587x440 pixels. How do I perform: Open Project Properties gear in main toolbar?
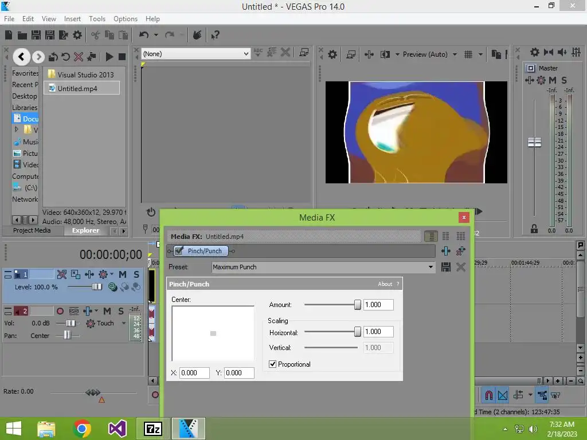click(x=77, y=35)
